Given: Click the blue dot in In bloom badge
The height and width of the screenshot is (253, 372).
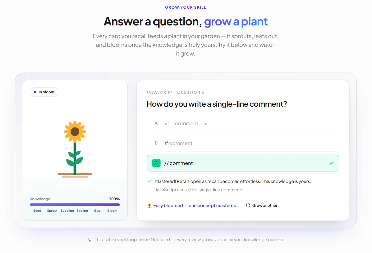Looking at the screenshot, I should 35,92.
